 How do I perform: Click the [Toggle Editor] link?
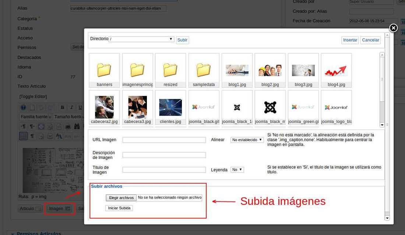[x=33, y=96]
